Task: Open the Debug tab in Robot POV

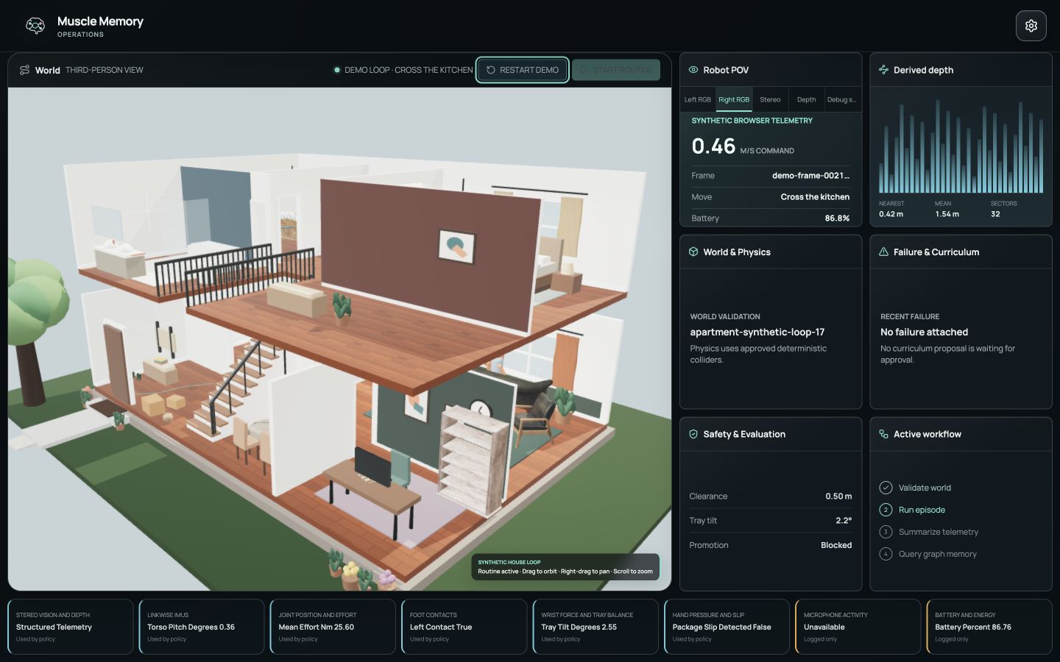Action: pos(841,99)
